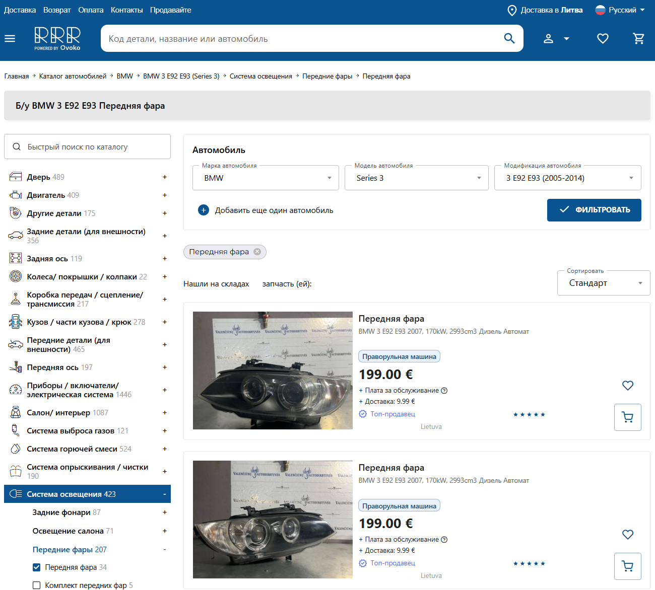Click service fee help icon in first listing
Screen dimensions: 655x590
444,391
